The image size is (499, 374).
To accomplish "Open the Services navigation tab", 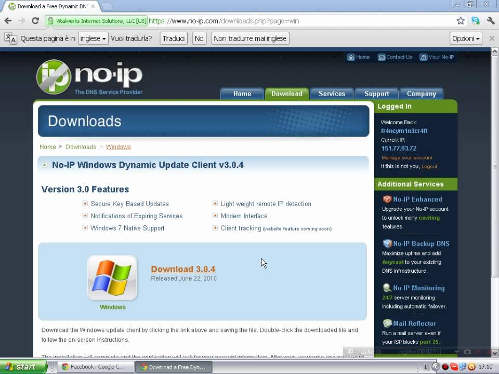I will (332, 94).
